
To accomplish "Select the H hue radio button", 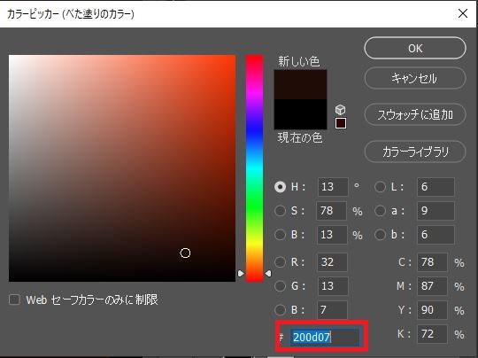I will [x=280, y=186].
